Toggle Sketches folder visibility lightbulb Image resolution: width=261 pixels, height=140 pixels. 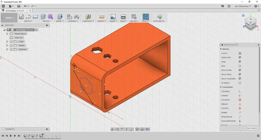pyautogui.click(x=11, y=49)
